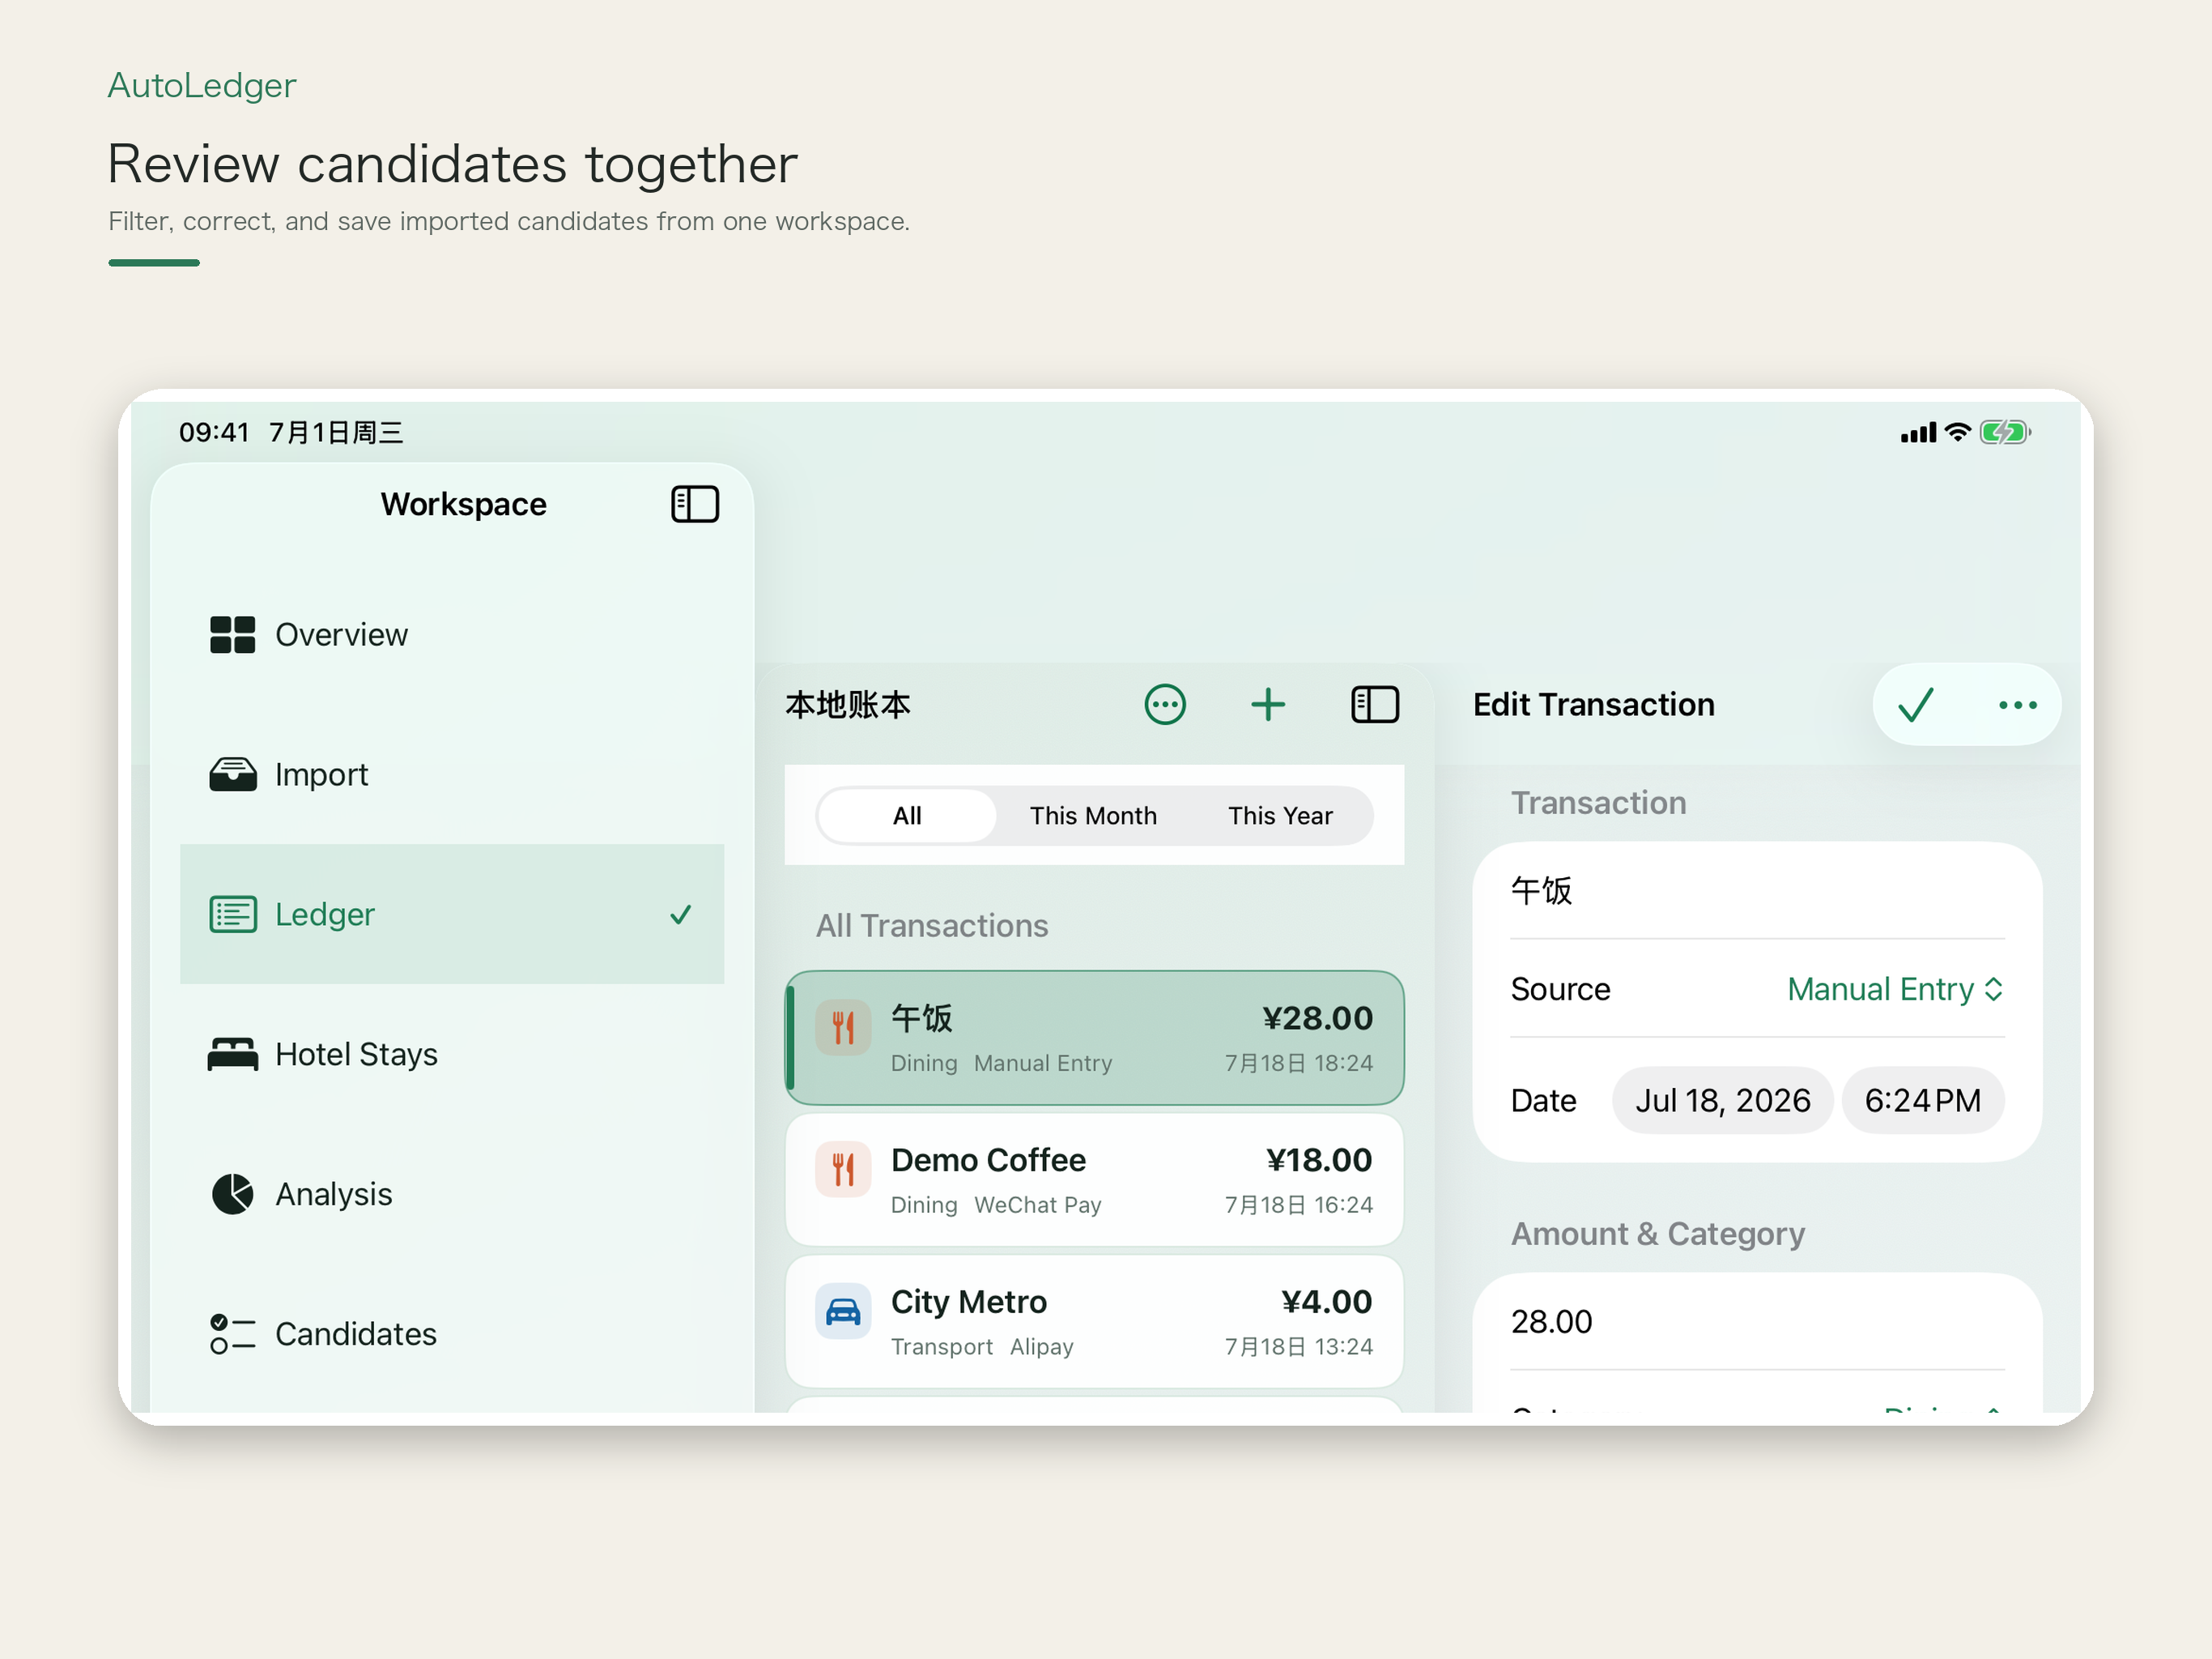This screenshot has width=2212, height=1659.
Task: Toggle the Workspace sidebar panel icon
Action: point(695,505)
